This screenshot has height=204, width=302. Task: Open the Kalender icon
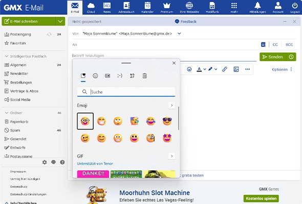click(x=147, y=8)
